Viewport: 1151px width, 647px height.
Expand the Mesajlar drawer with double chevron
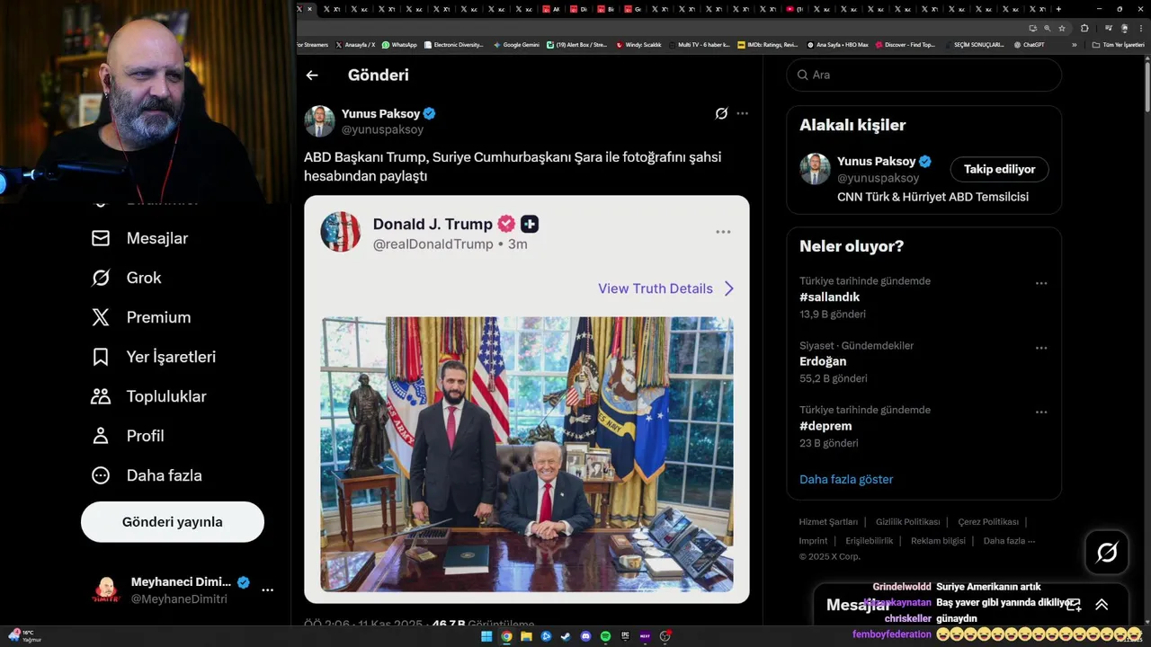pos(1102,605)
